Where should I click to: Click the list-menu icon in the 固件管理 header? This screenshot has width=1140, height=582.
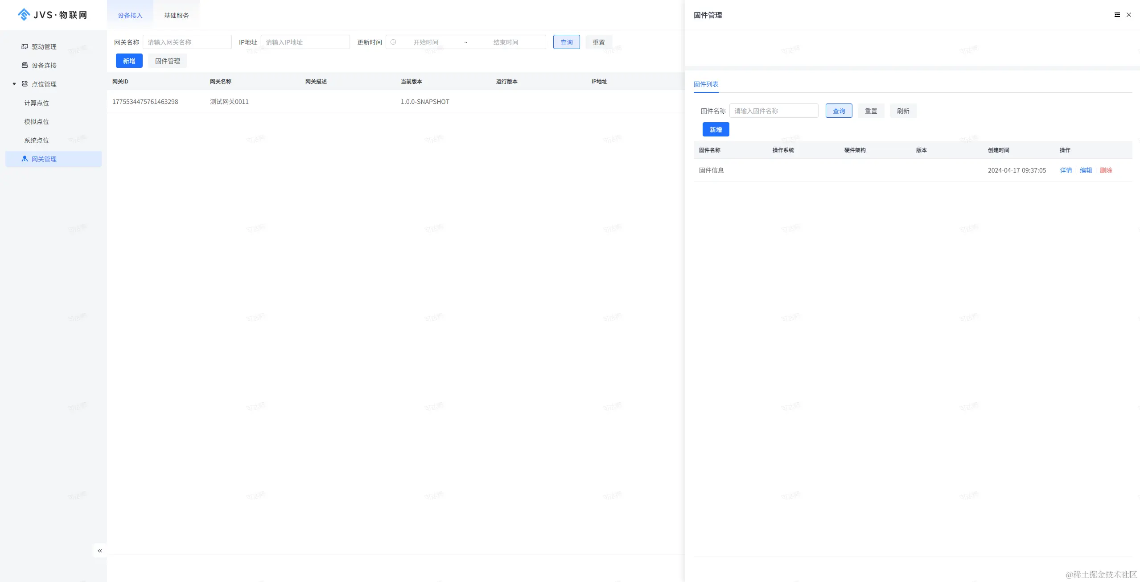(x=1117, y=15)
